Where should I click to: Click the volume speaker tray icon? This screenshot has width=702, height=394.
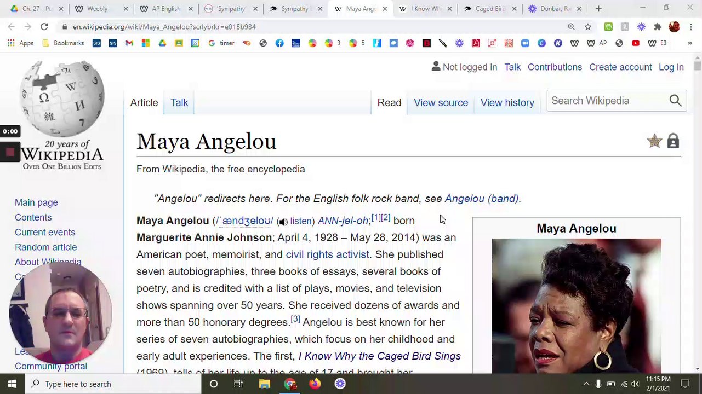pyautogui.click(x=635, y=384)
